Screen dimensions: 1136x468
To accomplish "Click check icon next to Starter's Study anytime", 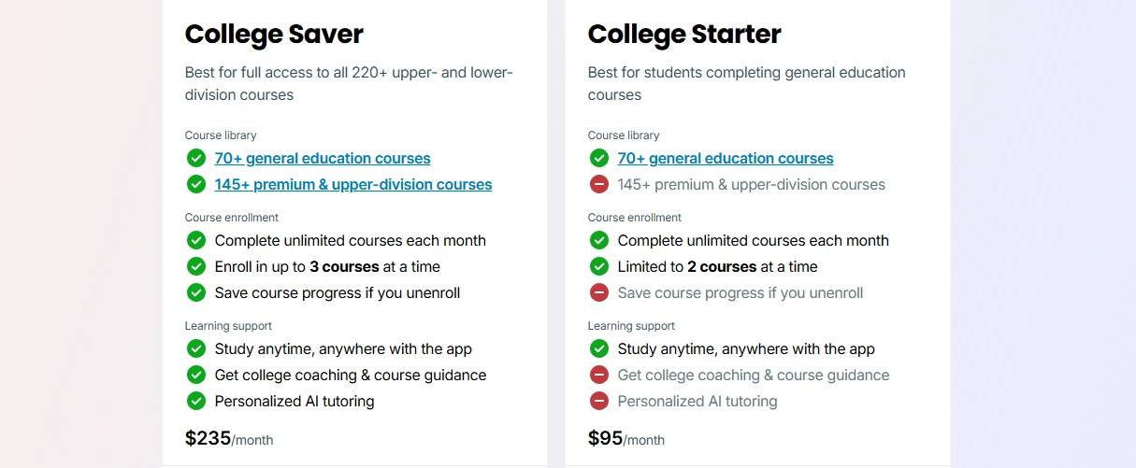I will tap(599, 348).
